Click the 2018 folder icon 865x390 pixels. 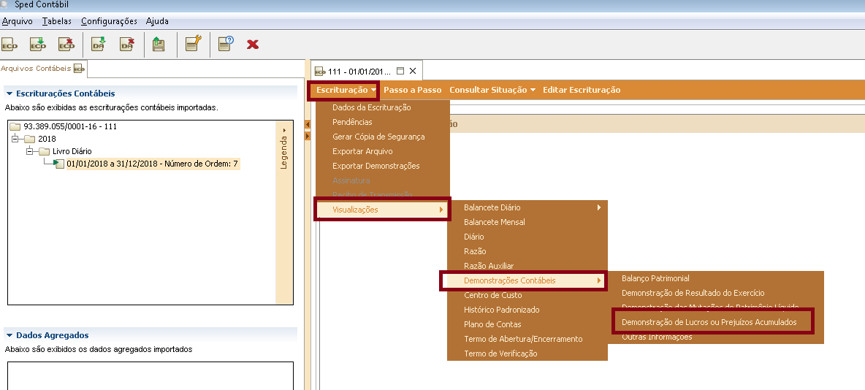click(x=30, y=139)
